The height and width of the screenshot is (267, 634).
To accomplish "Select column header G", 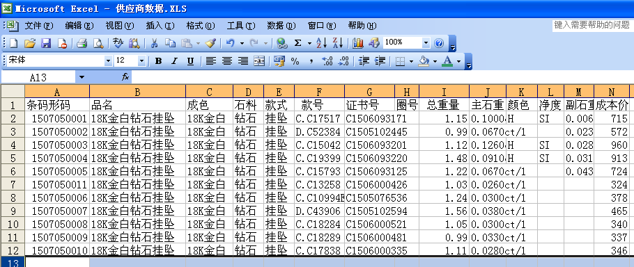I will [x=369, y=92].
